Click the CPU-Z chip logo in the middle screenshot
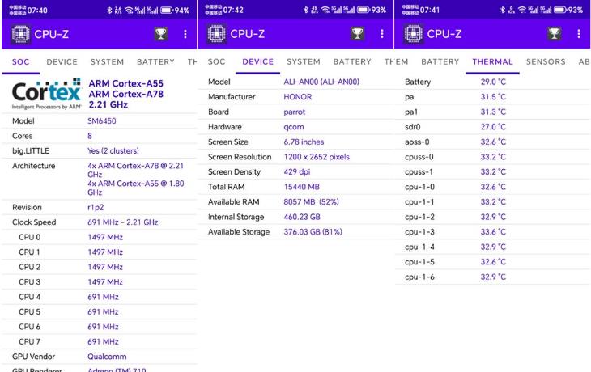This screenshot has height=372, width=591. [x=217, y=34]
